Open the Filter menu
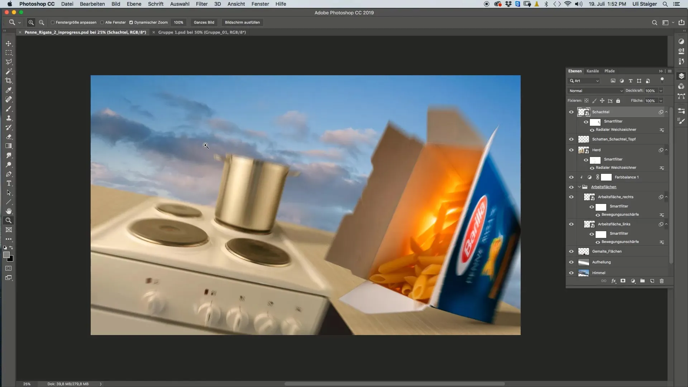This screenshot has height=387, width=688. click(x=202, y=4)
